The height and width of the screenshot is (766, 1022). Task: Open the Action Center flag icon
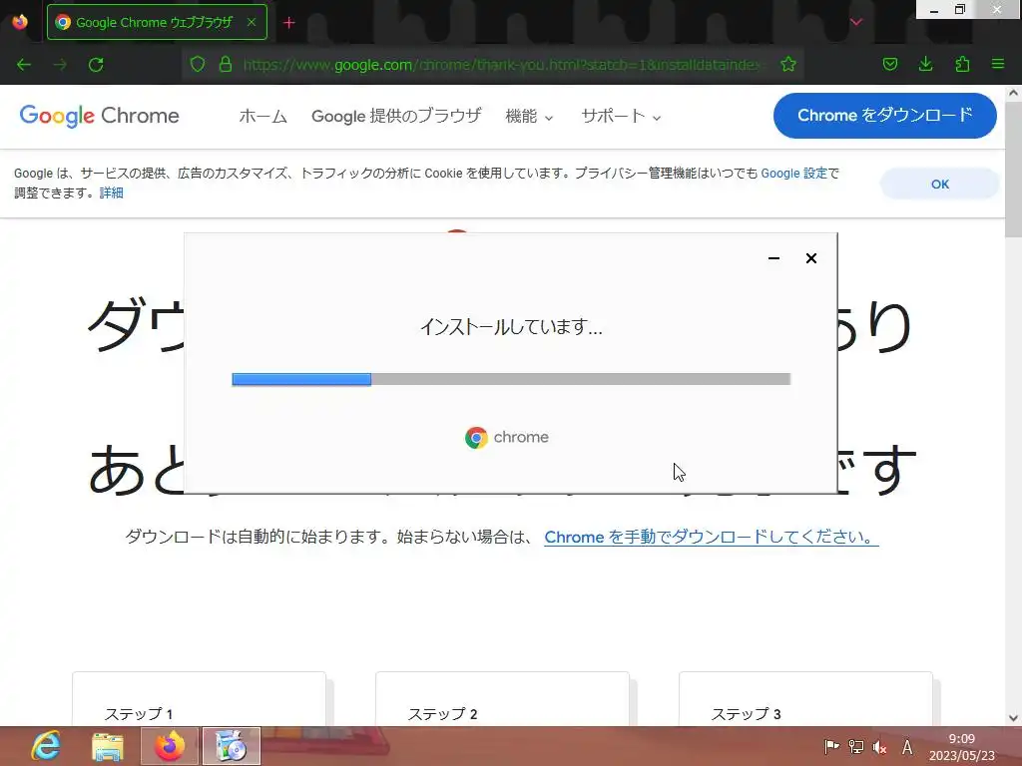(831, 746)
